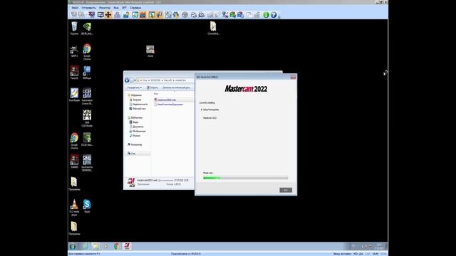Open the Монитор menu
Screen dimensions: 456x256
coord(105,8)
